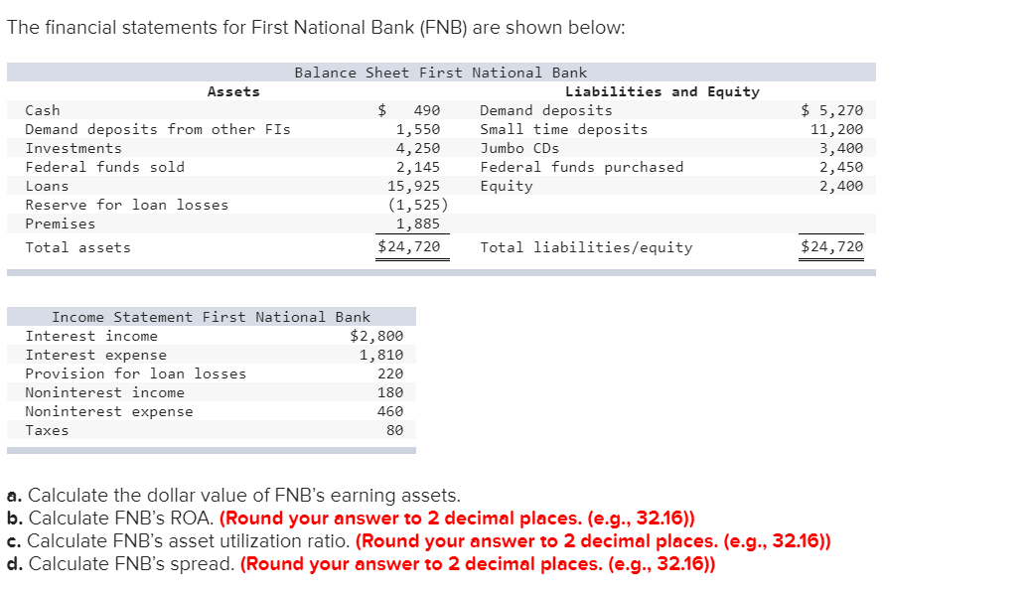1030x596 pixels.
Task: Select the Federal funds sold line
Action: click(96, 166)
